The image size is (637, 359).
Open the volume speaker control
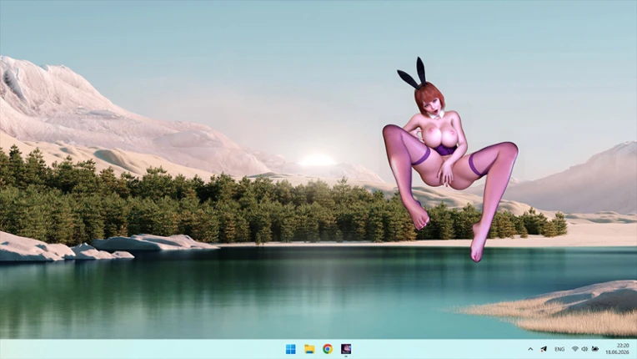[584, 349]
